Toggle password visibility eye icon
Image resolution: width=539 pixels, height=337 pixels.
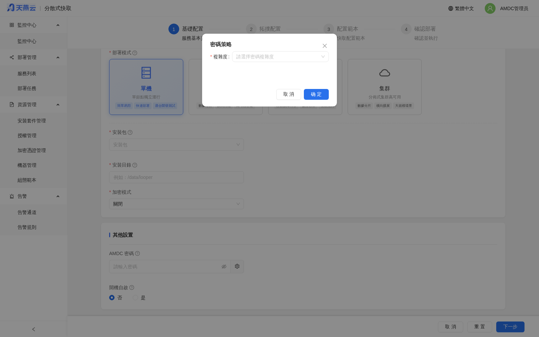(224, 267)
